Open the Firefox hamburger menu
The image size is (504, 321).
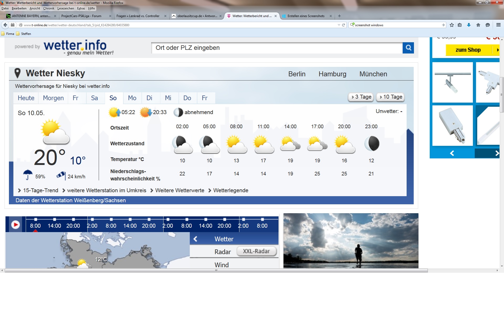498,25
